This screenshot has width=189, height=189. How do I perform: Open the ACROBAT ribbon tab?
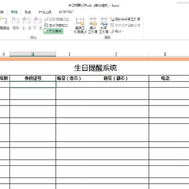click(66, 12)
